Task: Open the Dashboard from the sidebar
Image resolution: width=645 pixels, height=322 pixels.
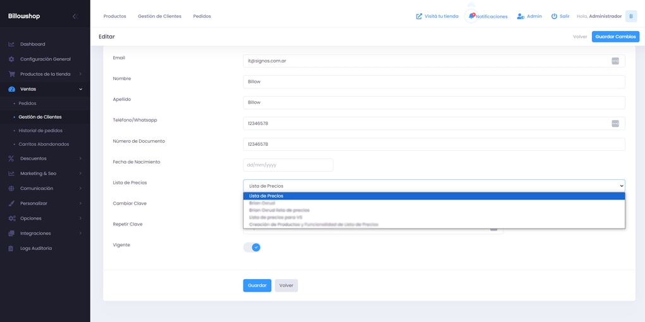Action: coord(32,44)
